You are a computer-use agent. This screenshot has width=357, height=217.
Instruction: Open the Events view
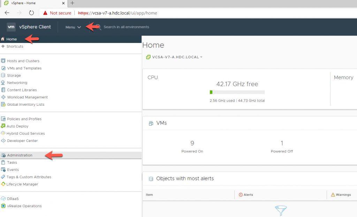click(x=13, y=170)
